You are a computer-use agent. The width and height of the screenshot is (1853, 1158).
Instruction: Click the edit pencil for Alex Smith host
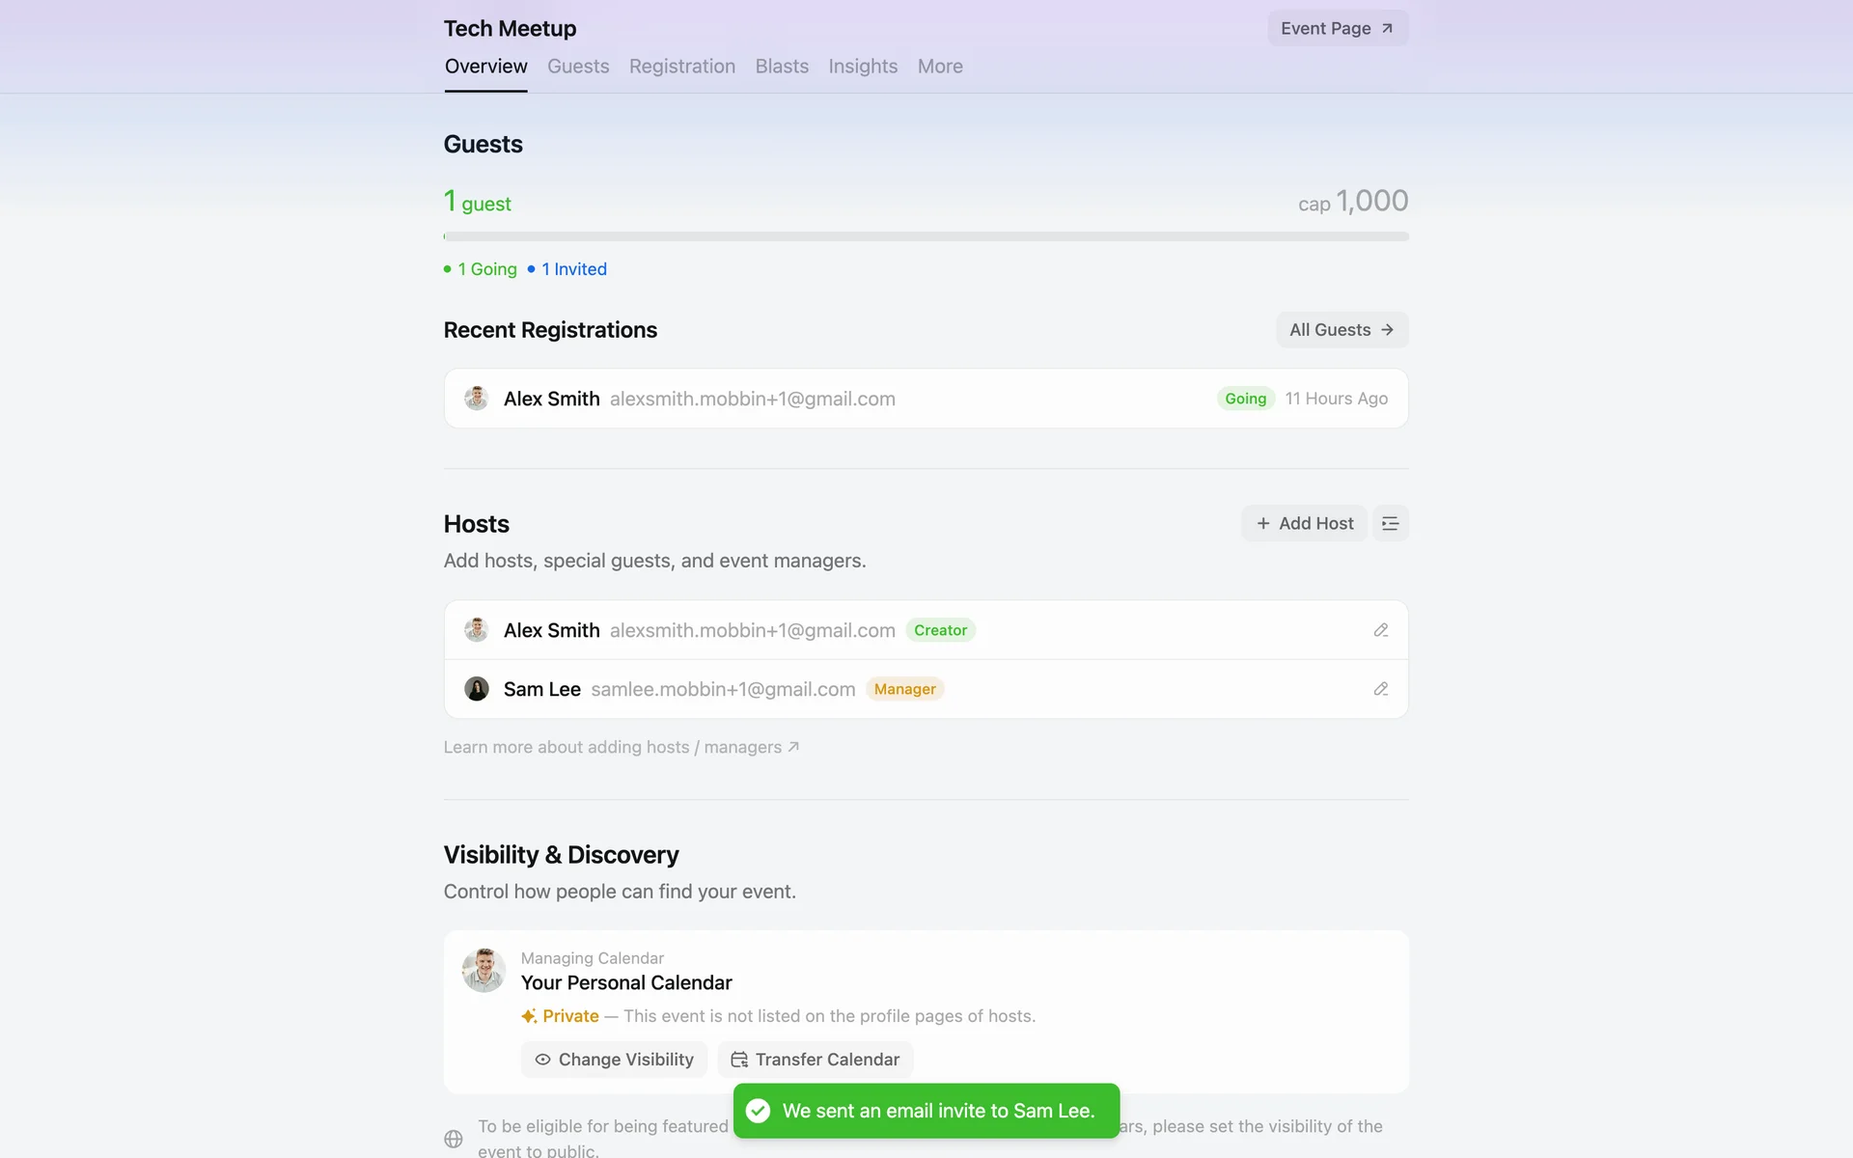[1380, 630]
